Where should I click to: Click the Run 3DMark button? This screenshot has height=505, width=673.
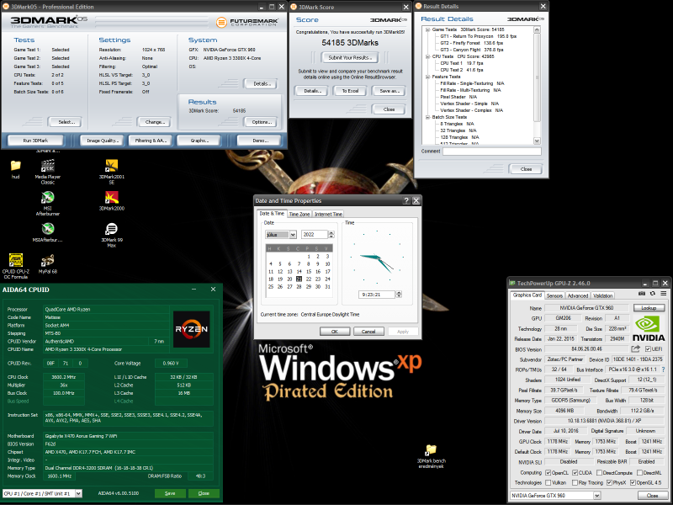pos(35,141)
